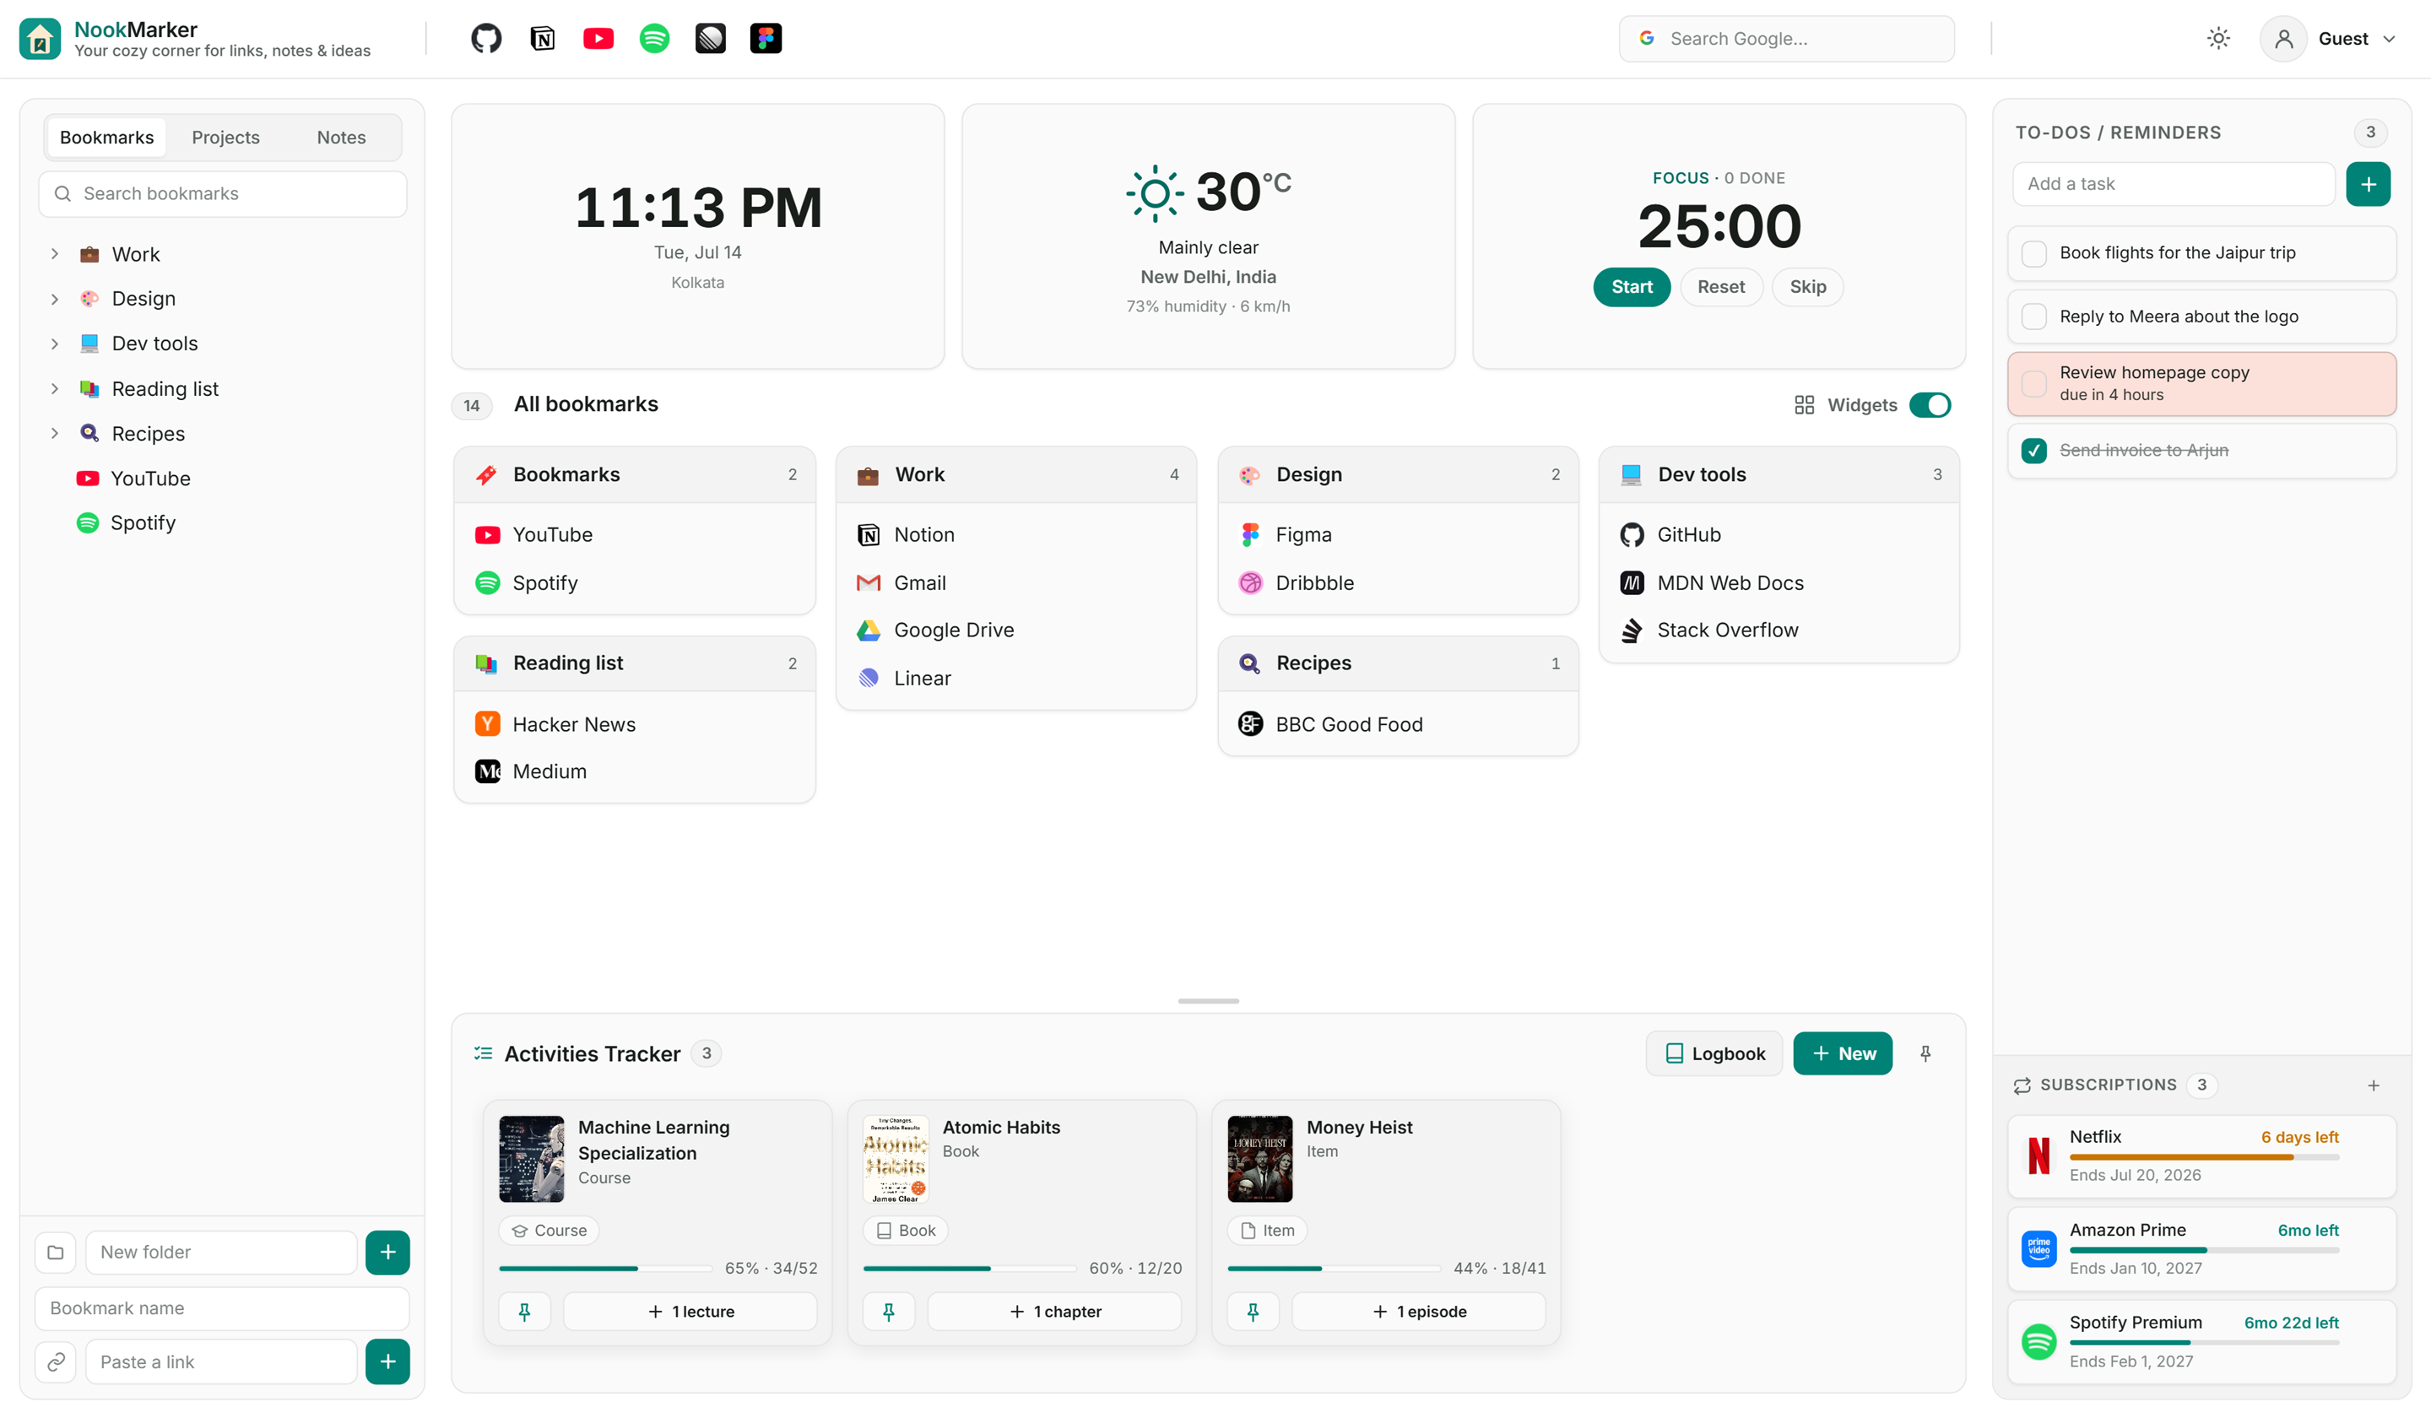This screenshot has height=1418, width=2431.
Task: Add a new subscription with plus icon
Action: pyautogui.click(x=2373, y=1085)
